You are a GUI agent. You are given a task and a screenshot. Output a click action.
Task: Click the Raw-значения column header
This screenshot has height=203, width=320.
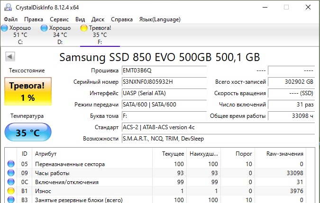[x=280, y=153]
